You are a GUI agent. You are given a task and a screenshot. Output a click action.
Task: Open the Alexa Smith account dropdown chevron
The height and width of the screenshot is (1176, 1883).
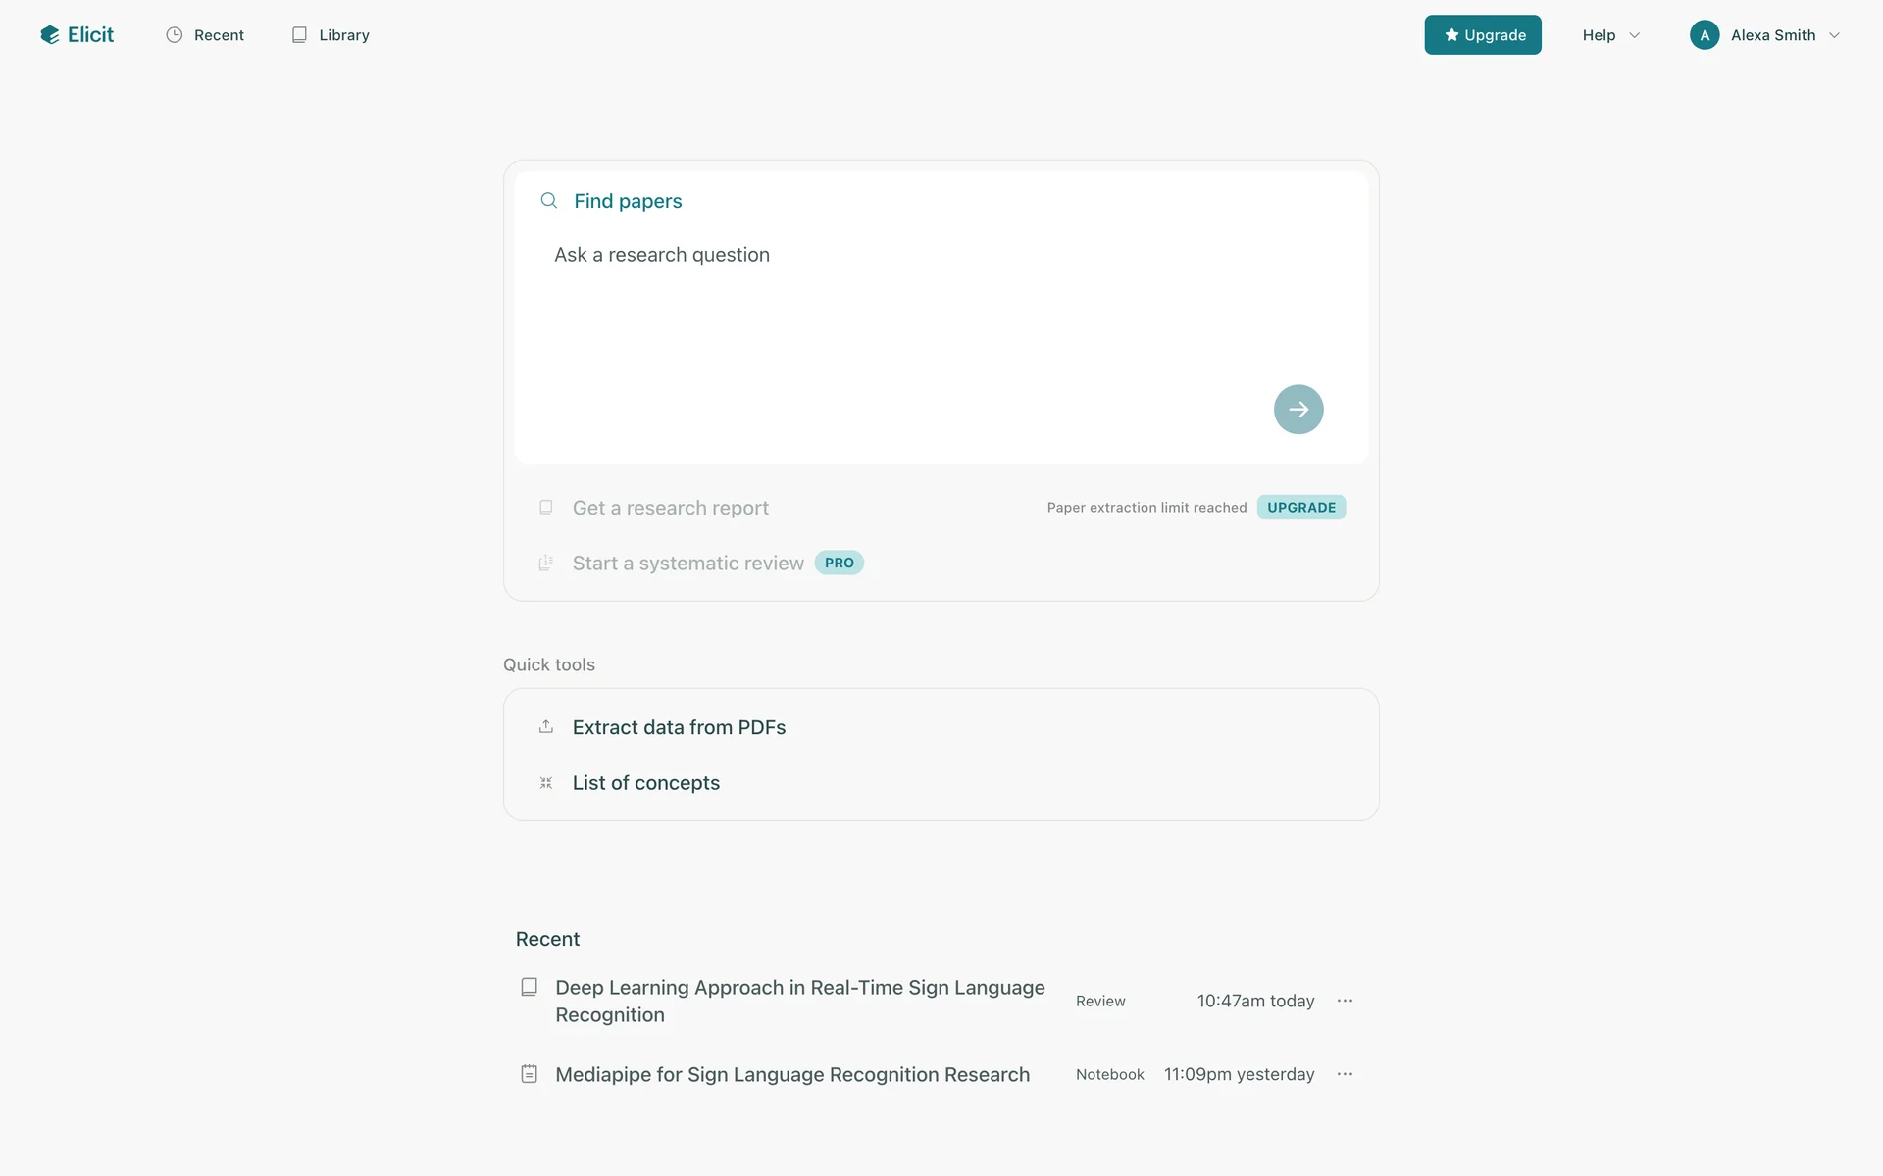tap(1834, 35)
